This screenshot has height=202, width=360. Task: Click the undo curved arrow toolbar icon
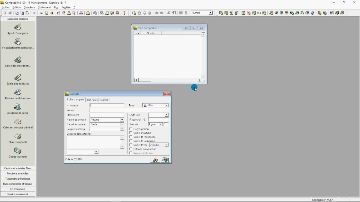click(34, 13)
